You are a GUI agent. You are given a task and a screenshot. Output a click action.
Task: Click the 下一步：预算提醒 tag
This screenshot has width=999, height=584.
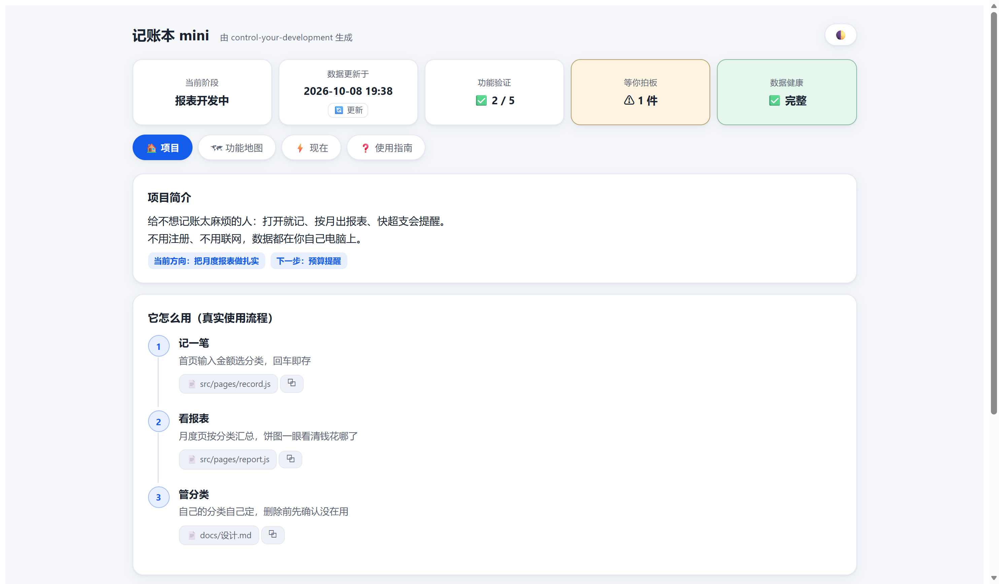[x=308, y=261]
